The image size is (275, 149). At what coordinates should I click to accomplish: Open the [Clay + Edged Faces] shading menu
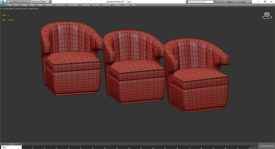pos(31,9)
